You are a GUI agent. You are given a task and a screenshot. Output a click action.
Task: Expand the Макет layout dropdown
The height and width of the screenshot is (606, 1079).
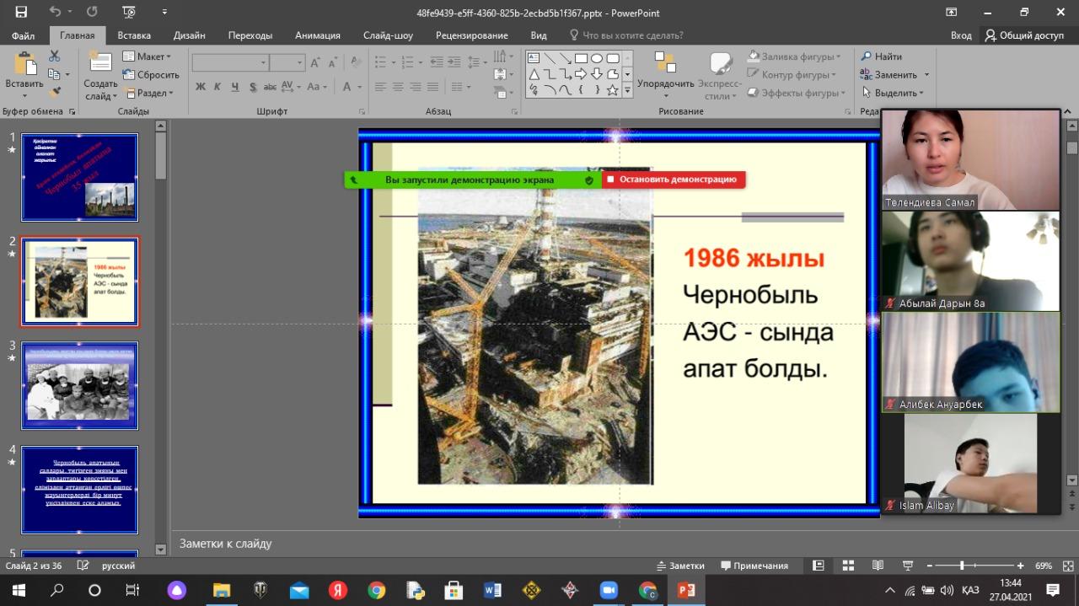coord(147,56)
